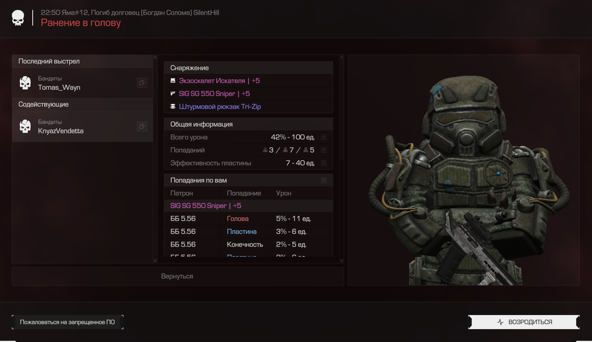Open help icon for Попаданий row
The image size is (592, 342).
(324, 150)
